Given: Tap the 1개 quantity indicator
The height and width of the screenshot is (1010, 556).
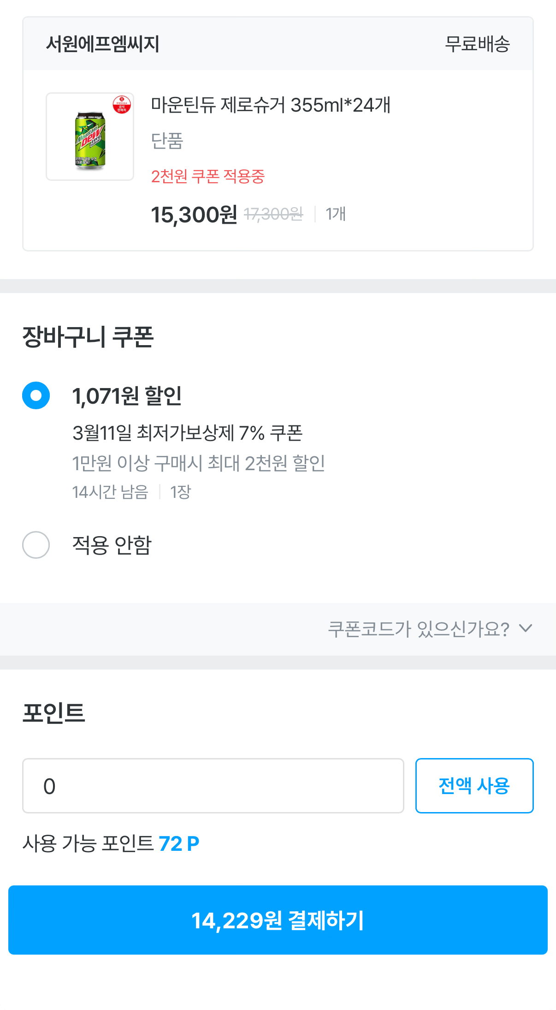Looking at the screenshot, I should coord(336,214).
